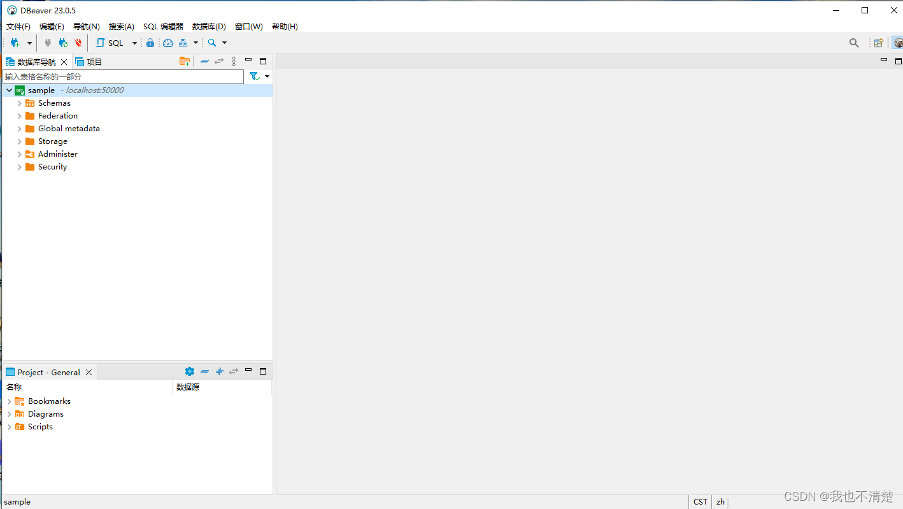The image size is (903, 509).
Task: Select the Global metadata tree item
Action: click(69, 129)
